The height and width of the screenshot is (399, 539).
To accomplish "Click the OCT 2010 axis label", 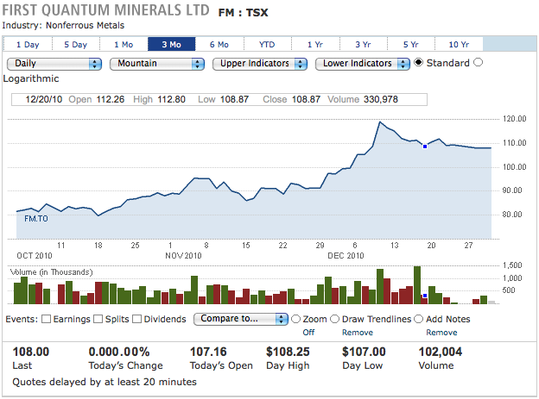I will coord(35,256).
